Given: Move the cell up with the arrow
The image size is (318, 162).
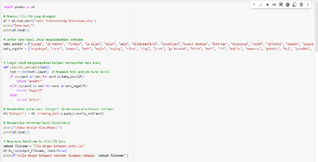Looking at the screenshot, I should click(254, 5).
